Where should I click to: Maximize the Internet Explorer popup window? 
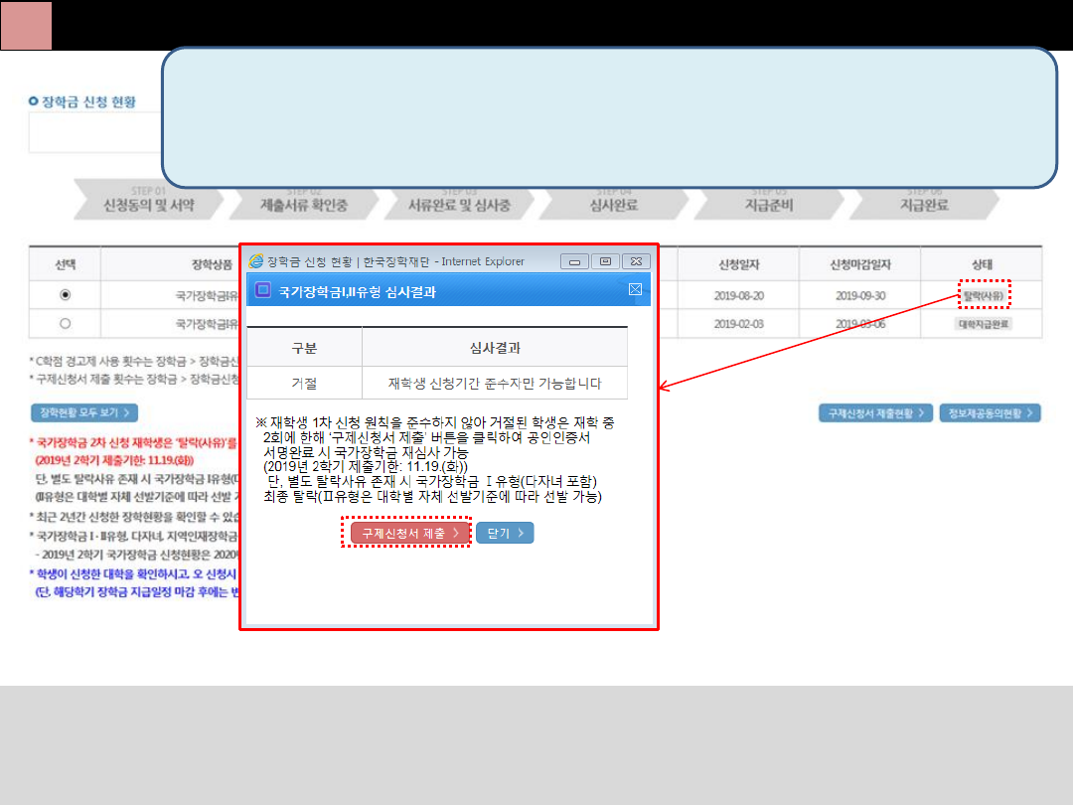(605, 261)
